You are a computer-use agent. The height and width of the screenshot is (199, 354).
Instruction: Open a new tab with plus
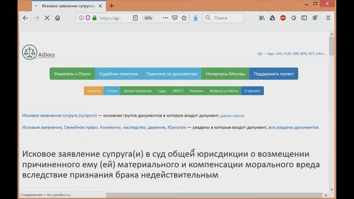[x=112, y=6]
